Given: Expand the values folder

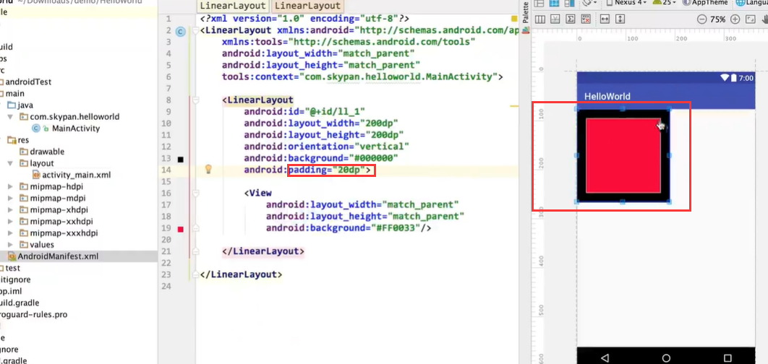Looking at the screenshot, I should (x=11, y=245).
